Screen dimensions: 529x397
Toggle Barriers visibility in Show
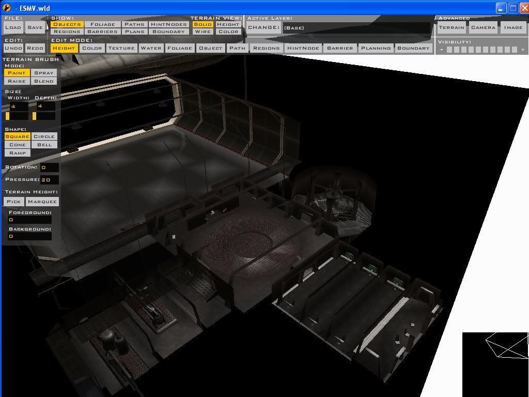tap(103, 32)
